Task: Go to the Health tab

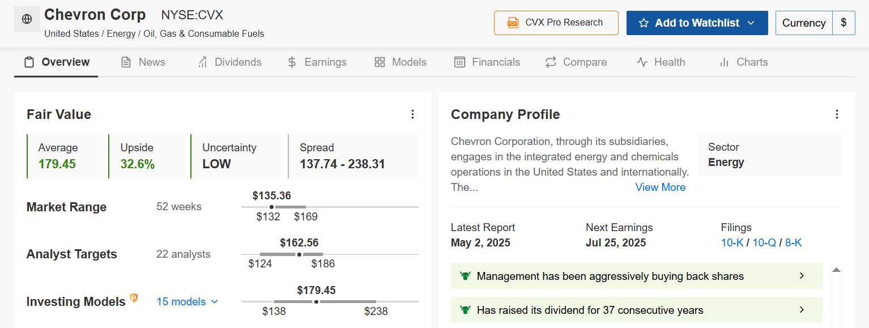Action: [661, 62]
